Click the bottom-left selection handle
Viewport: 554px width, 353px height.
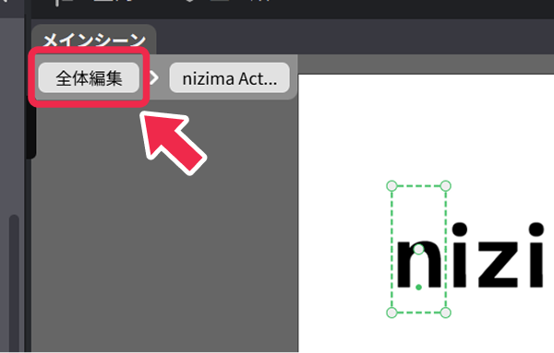(391, 312)
